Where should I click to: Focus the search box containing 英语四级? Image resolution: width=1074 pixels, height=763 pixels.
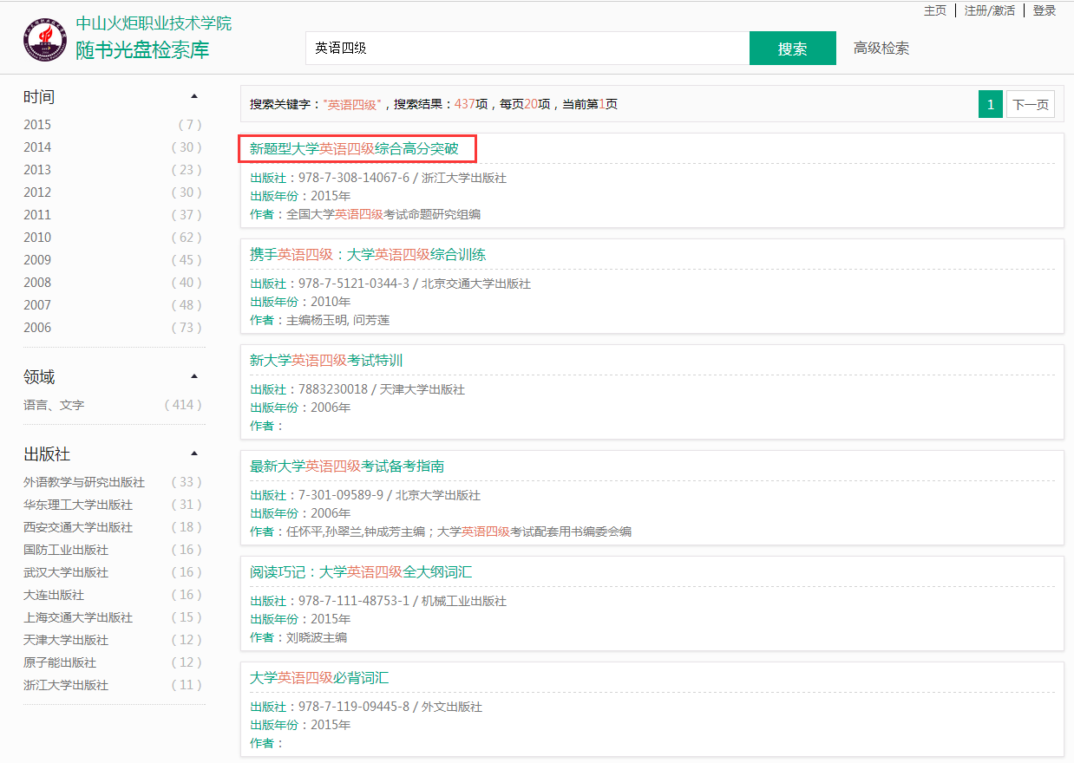tap(527, 49)
